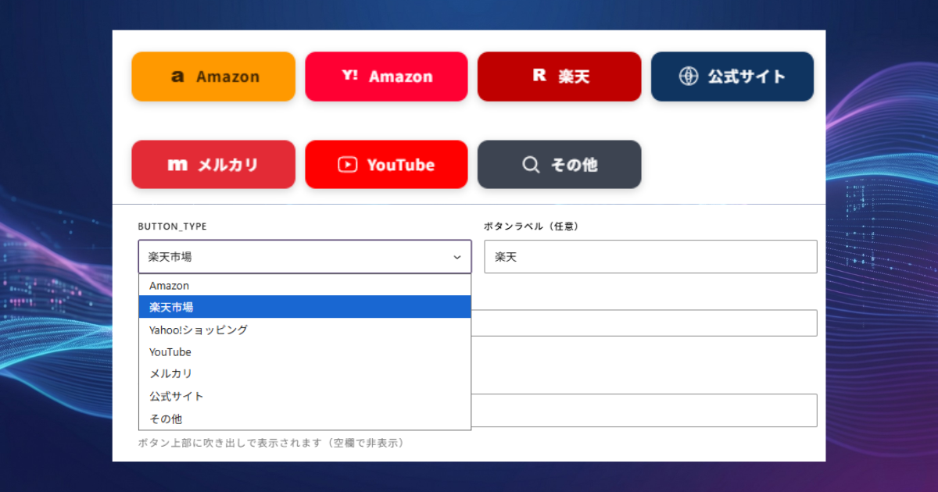
Task: Click the red YouTube button
Action: coord(386,165)
